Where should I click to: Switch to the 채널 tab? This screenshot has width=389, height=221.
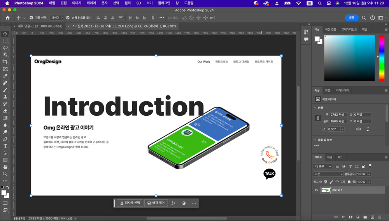pyautogui.click(x=329, y=157)
